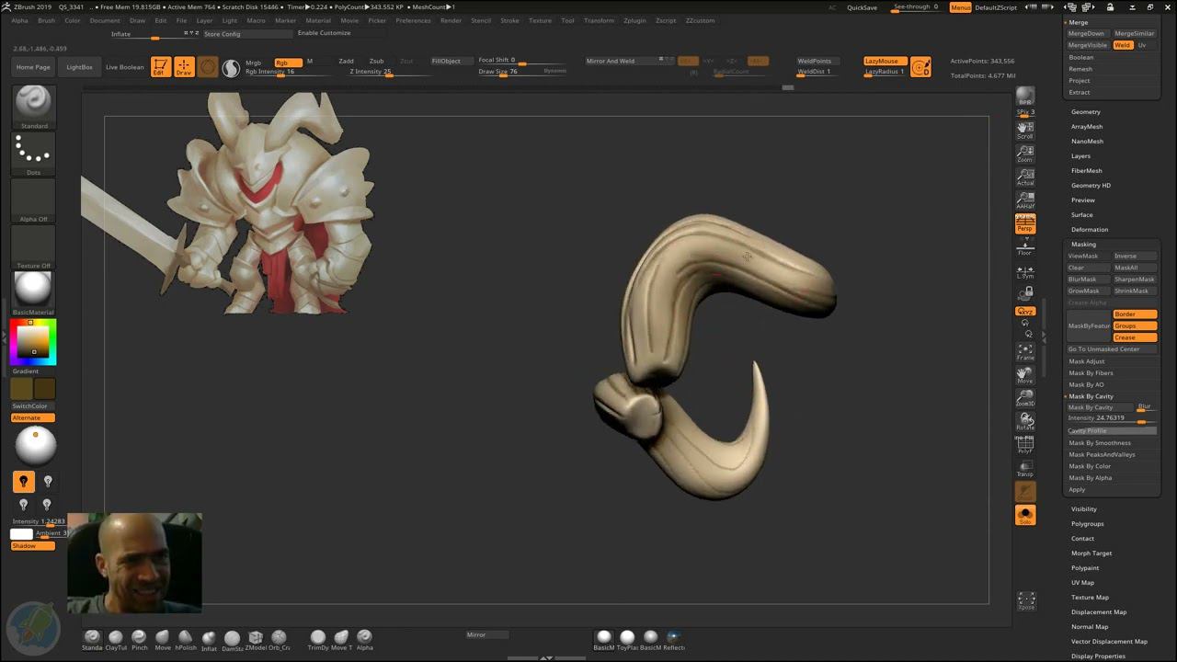
Task: Expand the Deformation subpalette
Action: tap(1089, 230)
